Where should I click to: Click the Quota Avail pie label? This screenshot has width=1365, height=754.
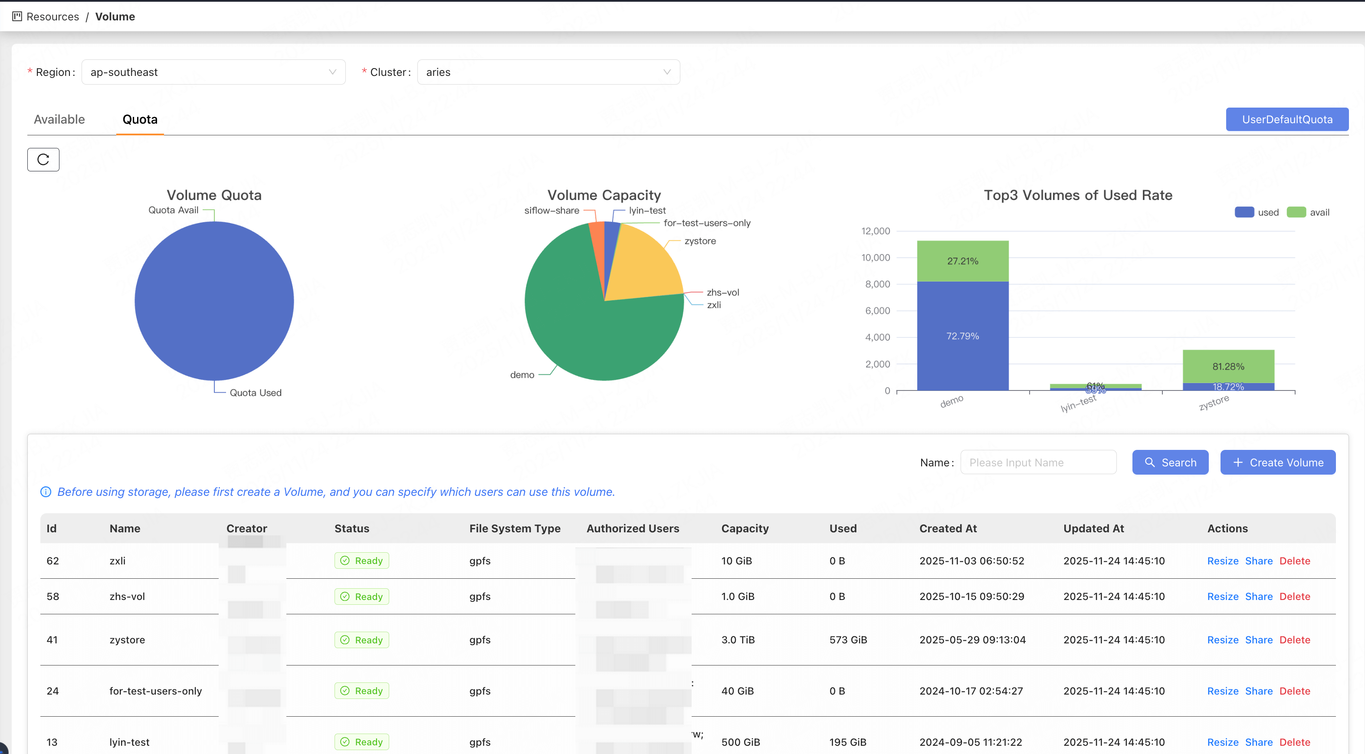pyautogui.click(x=173, y=210)
